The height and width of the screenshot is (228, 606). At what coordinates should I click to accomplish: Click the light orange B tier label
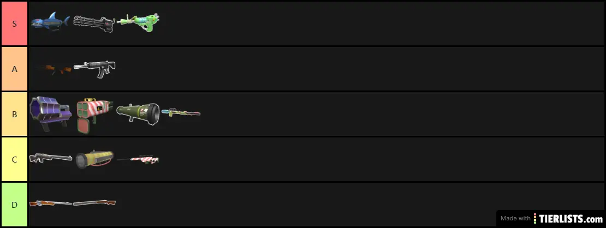14,114
